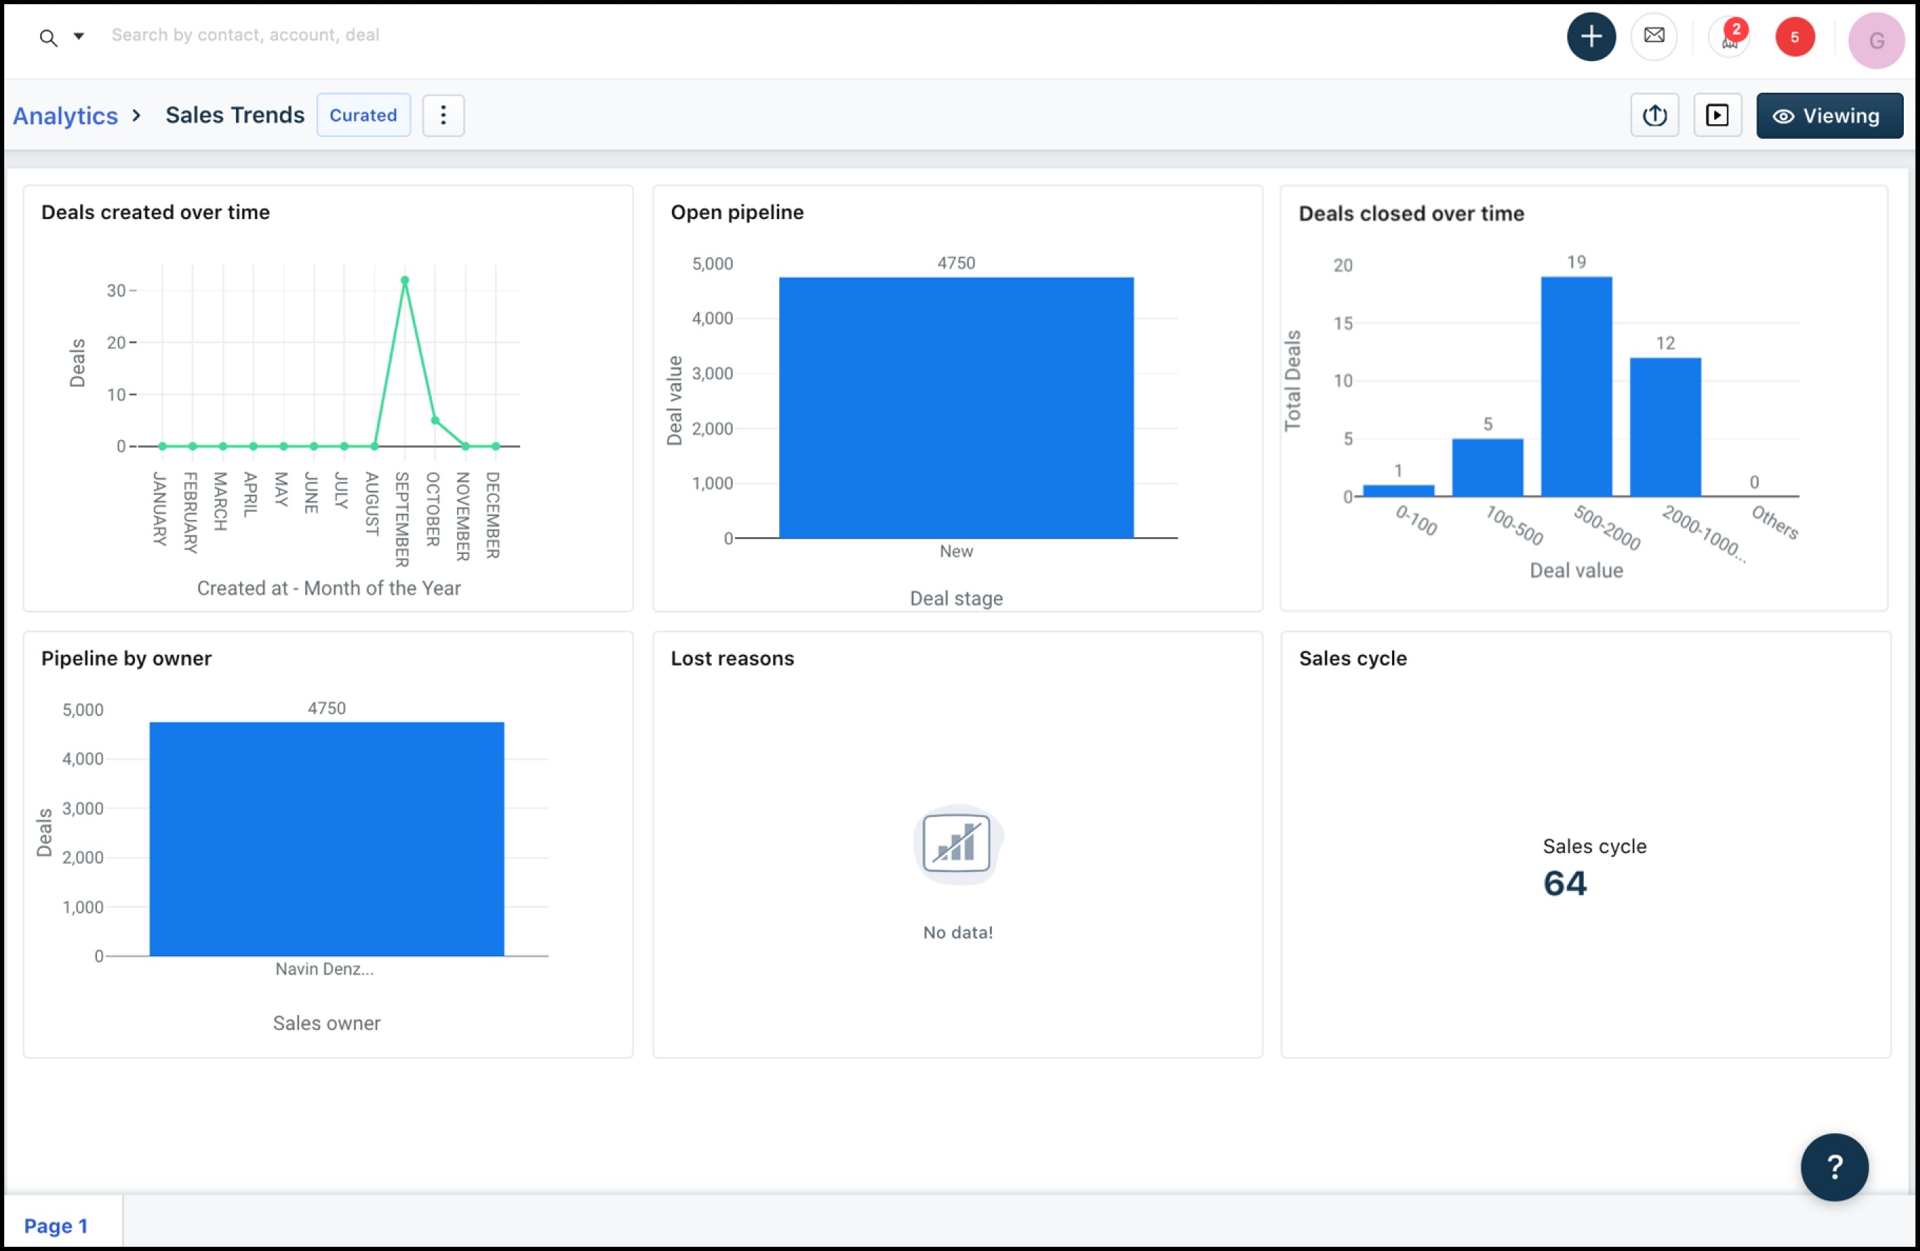Click the 100-500 bar with 5 deals
This screenshot has width=1920, height=1251.
(x=1488, y=467)
